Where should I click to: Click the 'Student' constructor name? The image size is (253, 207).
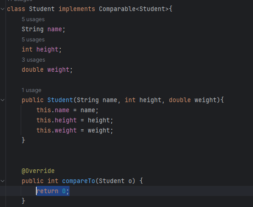click(x=60, y=100)
